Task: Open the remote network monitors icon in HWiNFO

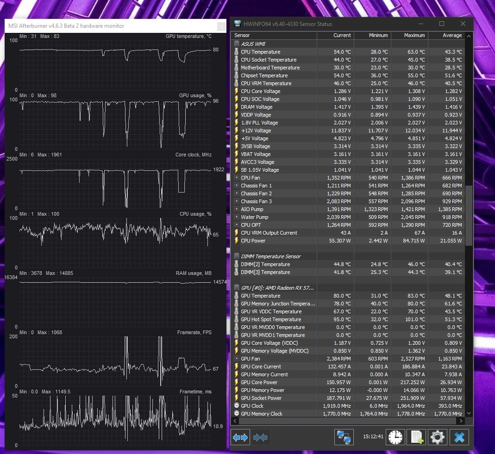Action: [x=344, y=437]
